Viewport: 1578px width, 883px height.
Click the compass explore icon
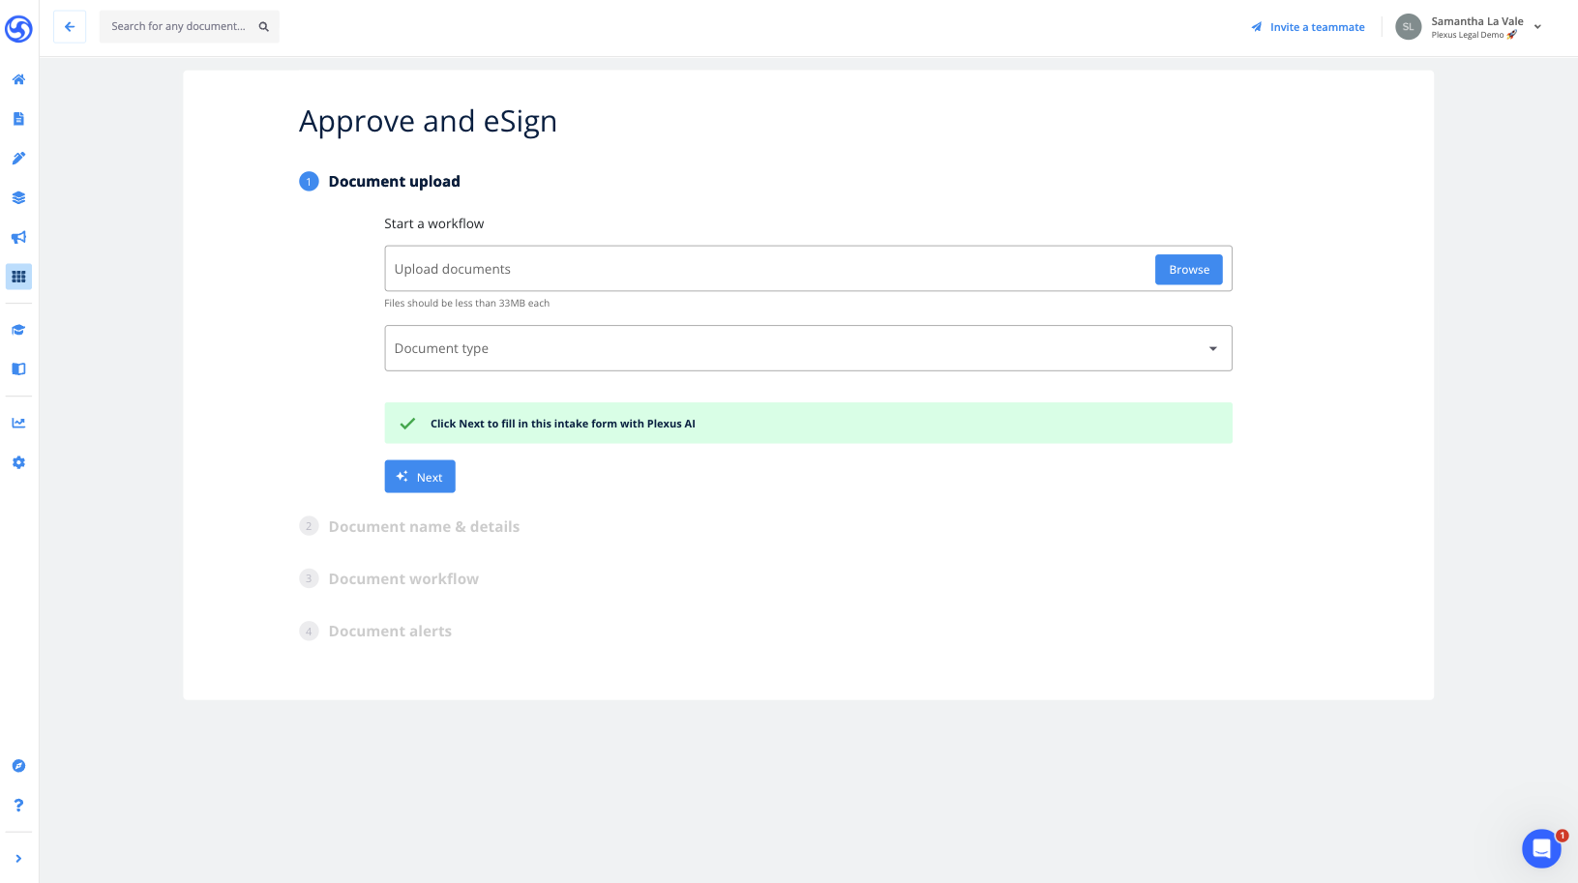18,766
